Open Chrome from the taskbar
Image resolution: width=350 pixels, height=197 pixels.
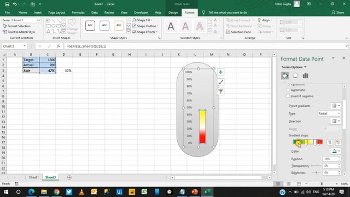point(56,192)
